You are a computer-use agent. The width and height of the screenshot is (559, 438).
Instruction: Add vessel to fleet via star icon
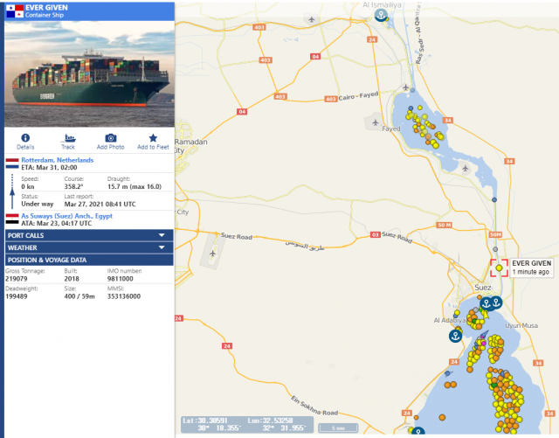pos(153,138)
